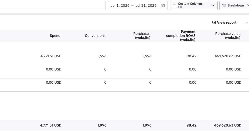
Task: Open the three-dots more options menu
Action: pos(247,22)
